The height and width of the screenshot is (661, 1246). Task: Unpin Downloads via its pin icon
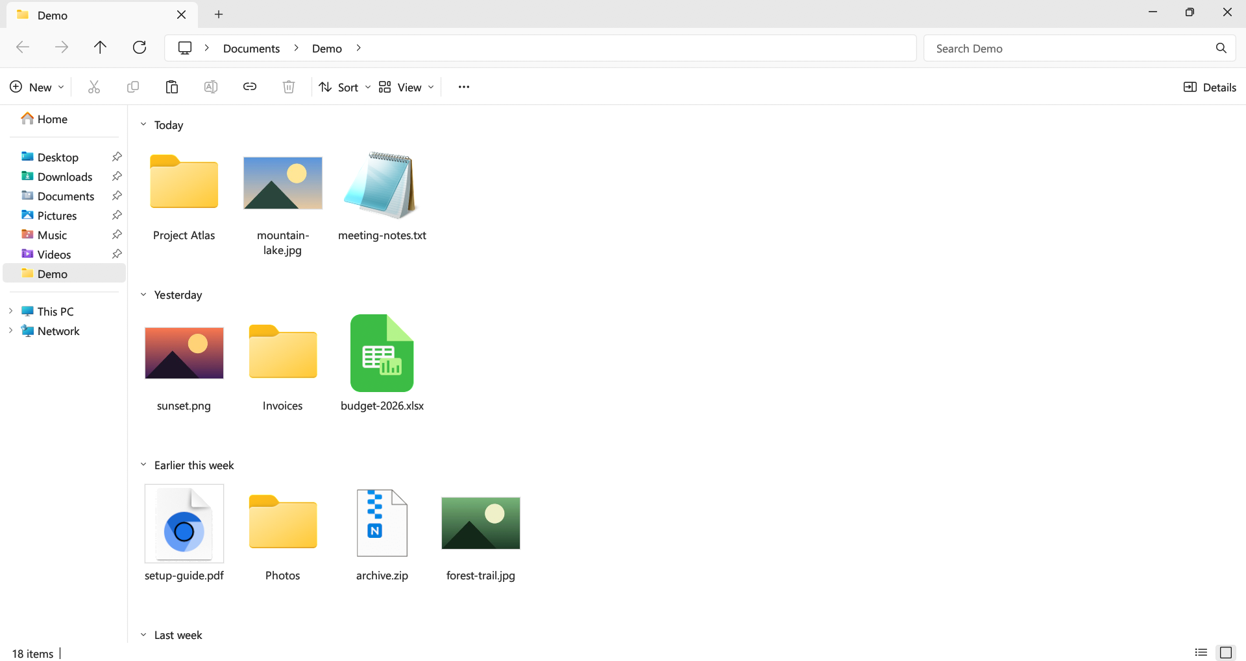tap(117, 176)
